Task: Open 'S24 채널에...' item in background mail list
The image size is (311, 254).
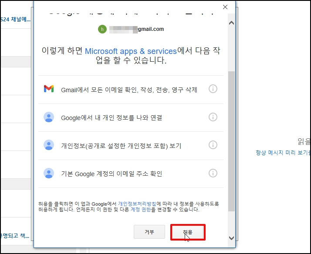Action: point(15,20)
